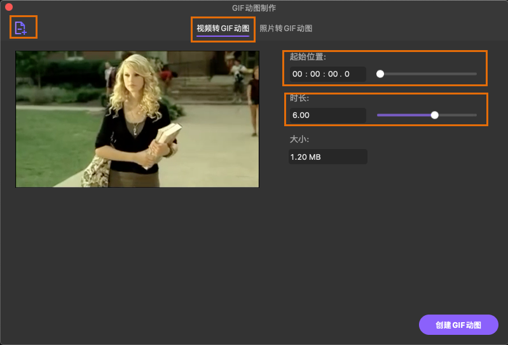Click the add file icon
Screen dimensions: 508x345
point(21,28)
